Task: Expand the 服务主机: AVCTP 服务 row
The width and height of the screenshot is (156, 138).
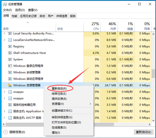Action: (x=4, y=118)
